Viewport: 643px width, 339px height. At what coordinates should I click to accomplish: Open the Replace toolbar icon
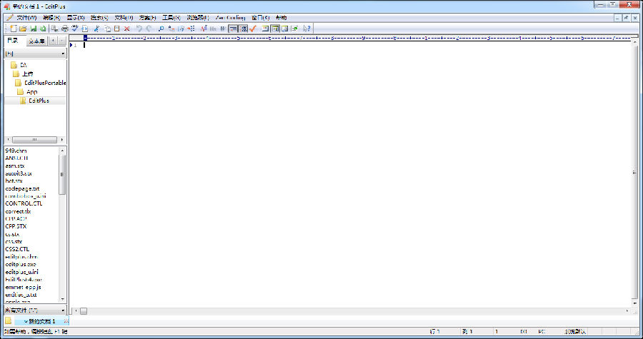coord(171,29)
